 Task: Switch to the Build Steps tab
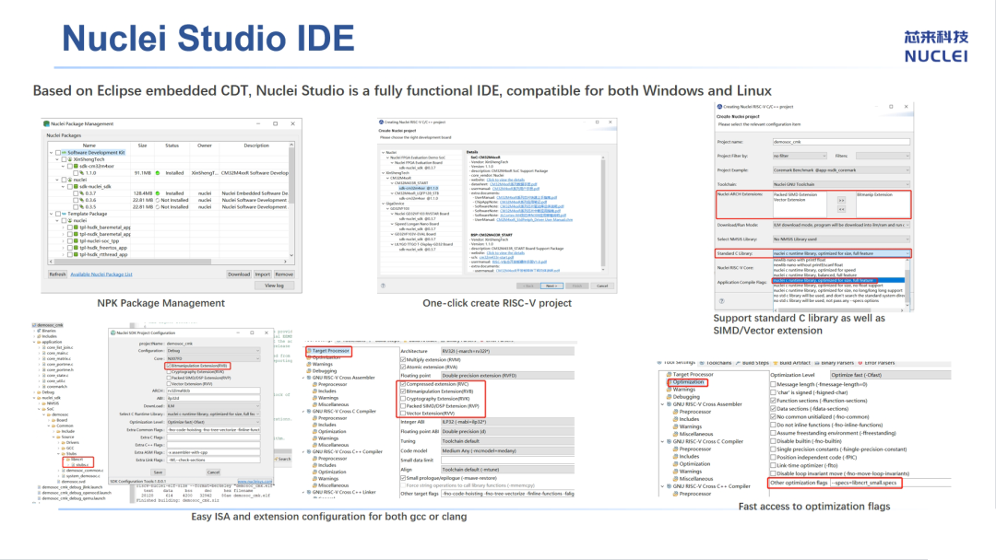tap(753, 364)
